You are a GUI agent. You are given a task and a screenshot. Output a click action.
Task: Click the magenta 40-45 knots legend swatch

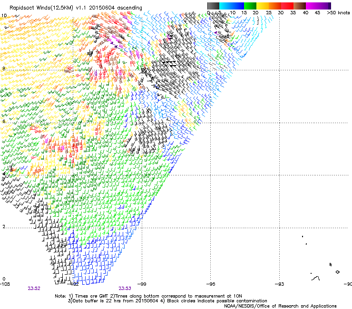click(x=312, y=6)
